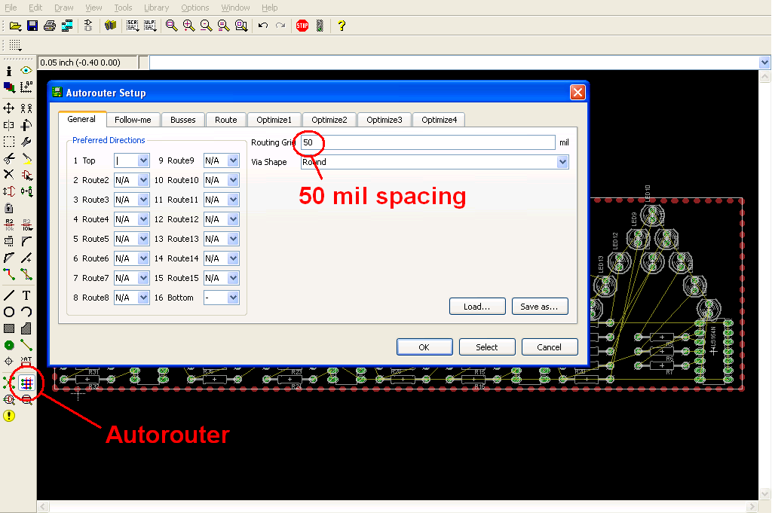This screenshot has height=513, width=772.
Task: Switch to the Optimize1 tab
Action: pyautogui.click(x=274, y=120)
